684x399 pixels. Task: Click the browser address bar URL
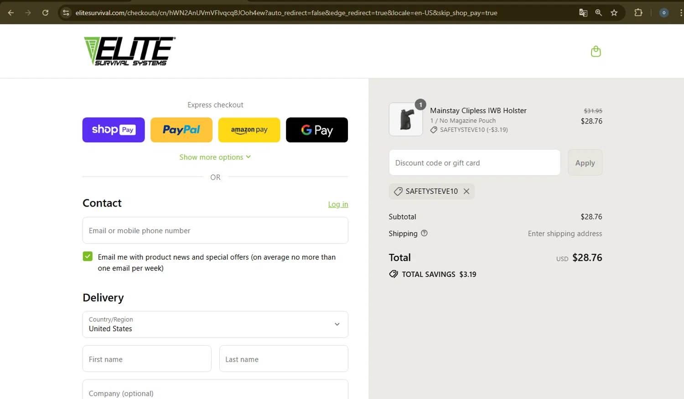pyautogui.click(x=286, y=13)
